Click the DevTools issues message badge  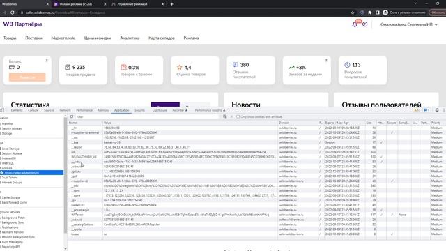426,110
